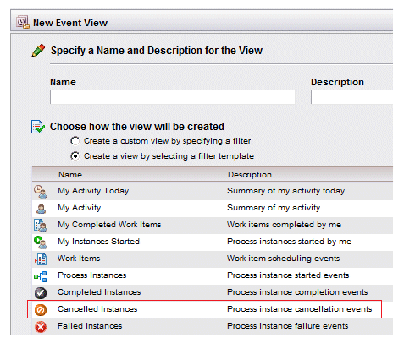Image resolution: width=404 pixels, height=343 pixels.
Task: Click the Completed Instances checkmark icon
Action: (x=41, y=293)
